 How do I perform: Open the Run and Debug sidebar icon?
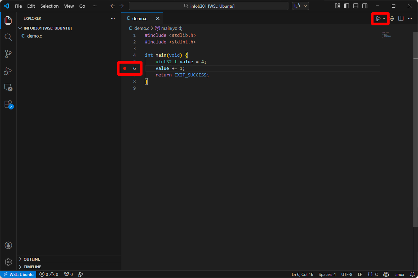tap(8, 71)
